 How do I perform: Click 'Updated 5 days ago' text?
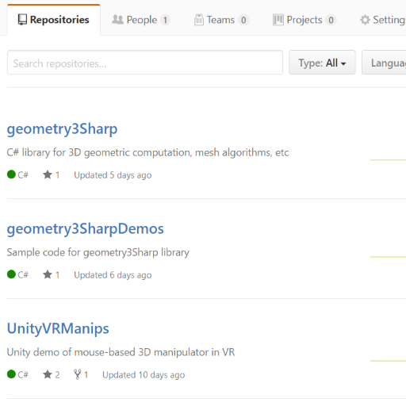point(113,175)
